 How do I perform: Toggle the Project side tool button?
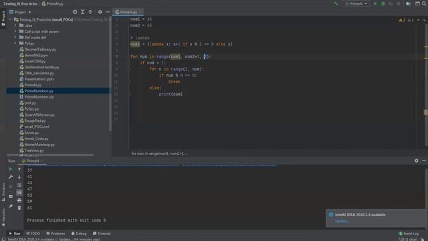click(3, 19)
